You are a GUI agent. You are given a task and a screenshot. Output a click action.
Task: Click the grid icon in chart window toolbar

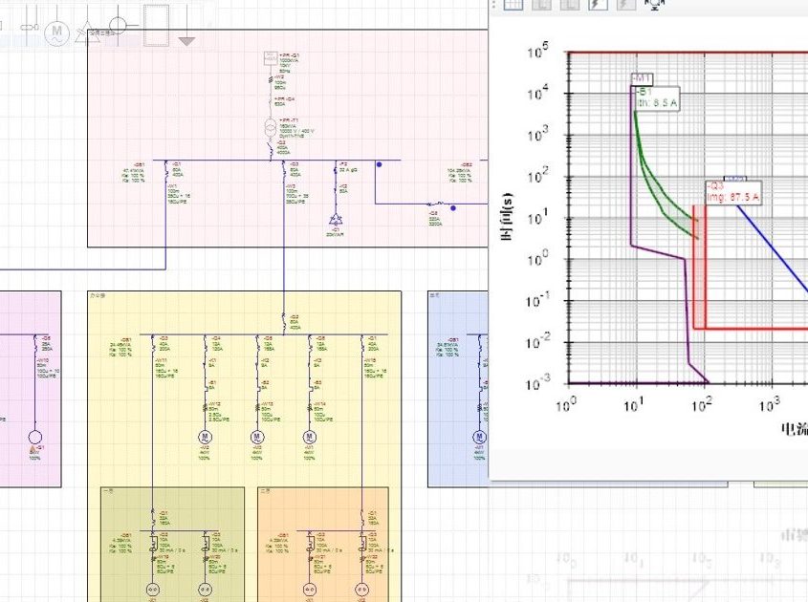click(x=513, y=4)
